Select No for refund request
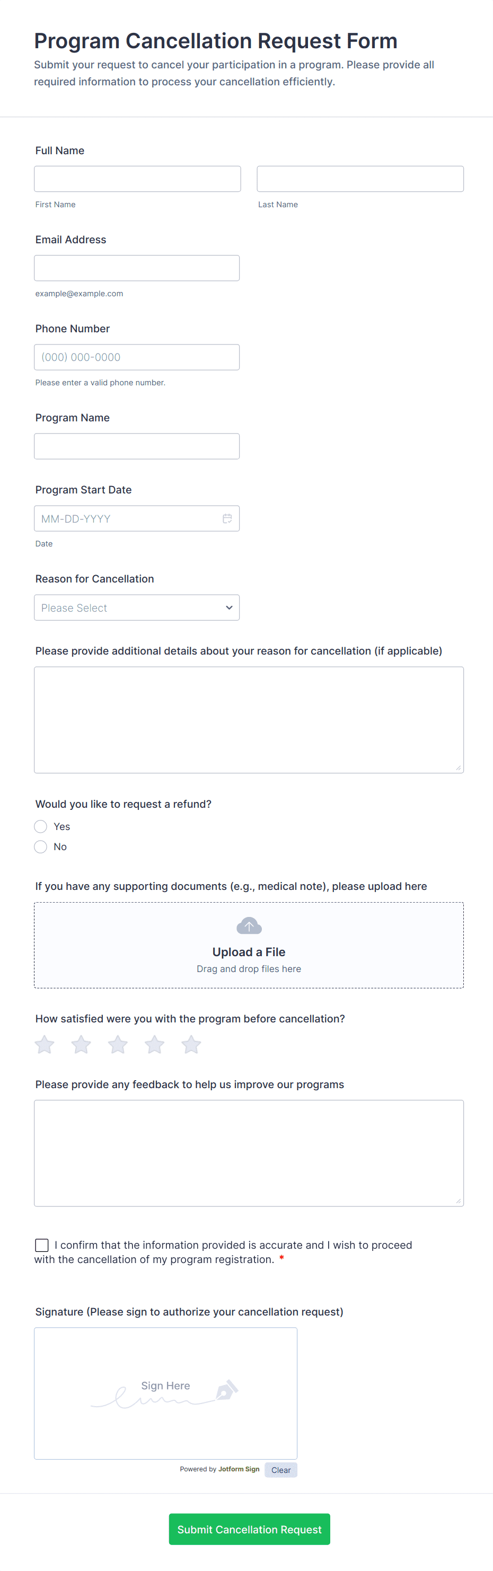 [x=41, y=846]
